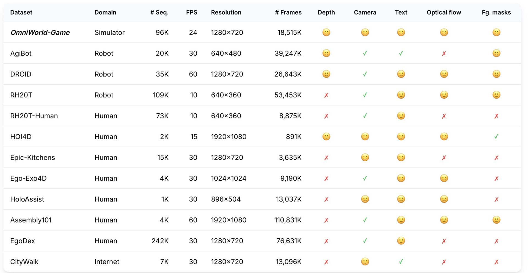Click the RH20T-Human dataset name
Viewport: 528px width, 273px height.
[x=34, y=116]
